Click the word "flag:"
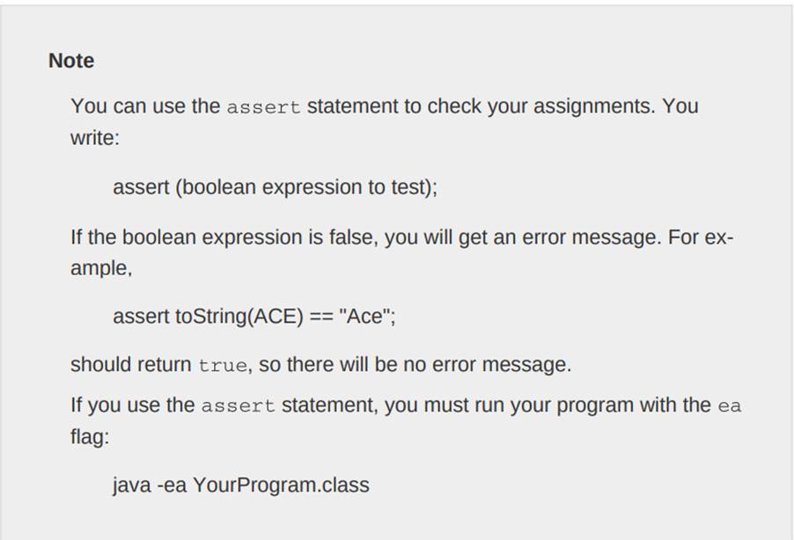The image size is (794, 540). coord(90,437)
